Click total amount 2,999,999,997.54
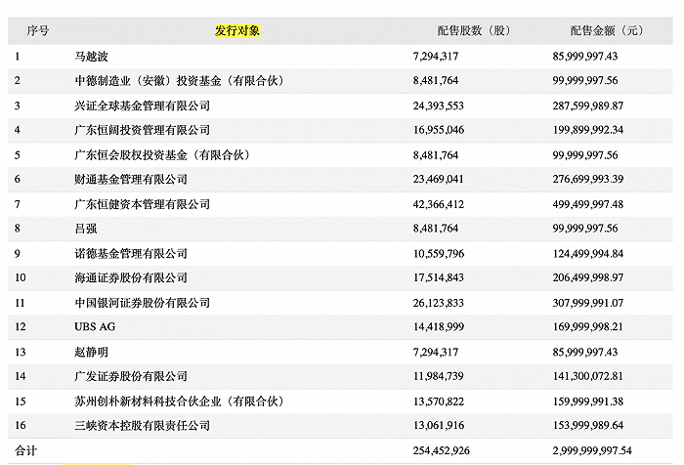Screen dimensions: 684x465 pos(592,450)
